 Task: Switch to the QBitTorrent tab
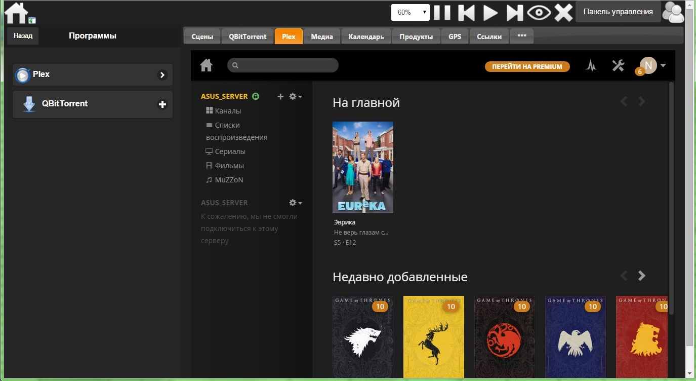tap(248, 36)
